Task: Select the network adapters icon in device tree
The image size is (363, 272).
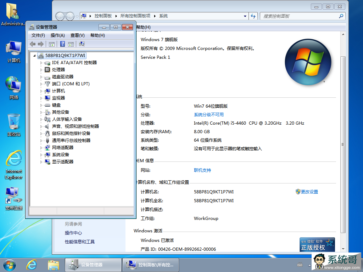Action: point(48,148)
